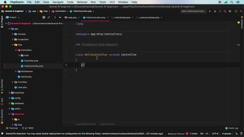Click the Expand/Collapse all icon in Project panel
The width and height of the screenshot is (244, 137).
[x=49, y=18]
